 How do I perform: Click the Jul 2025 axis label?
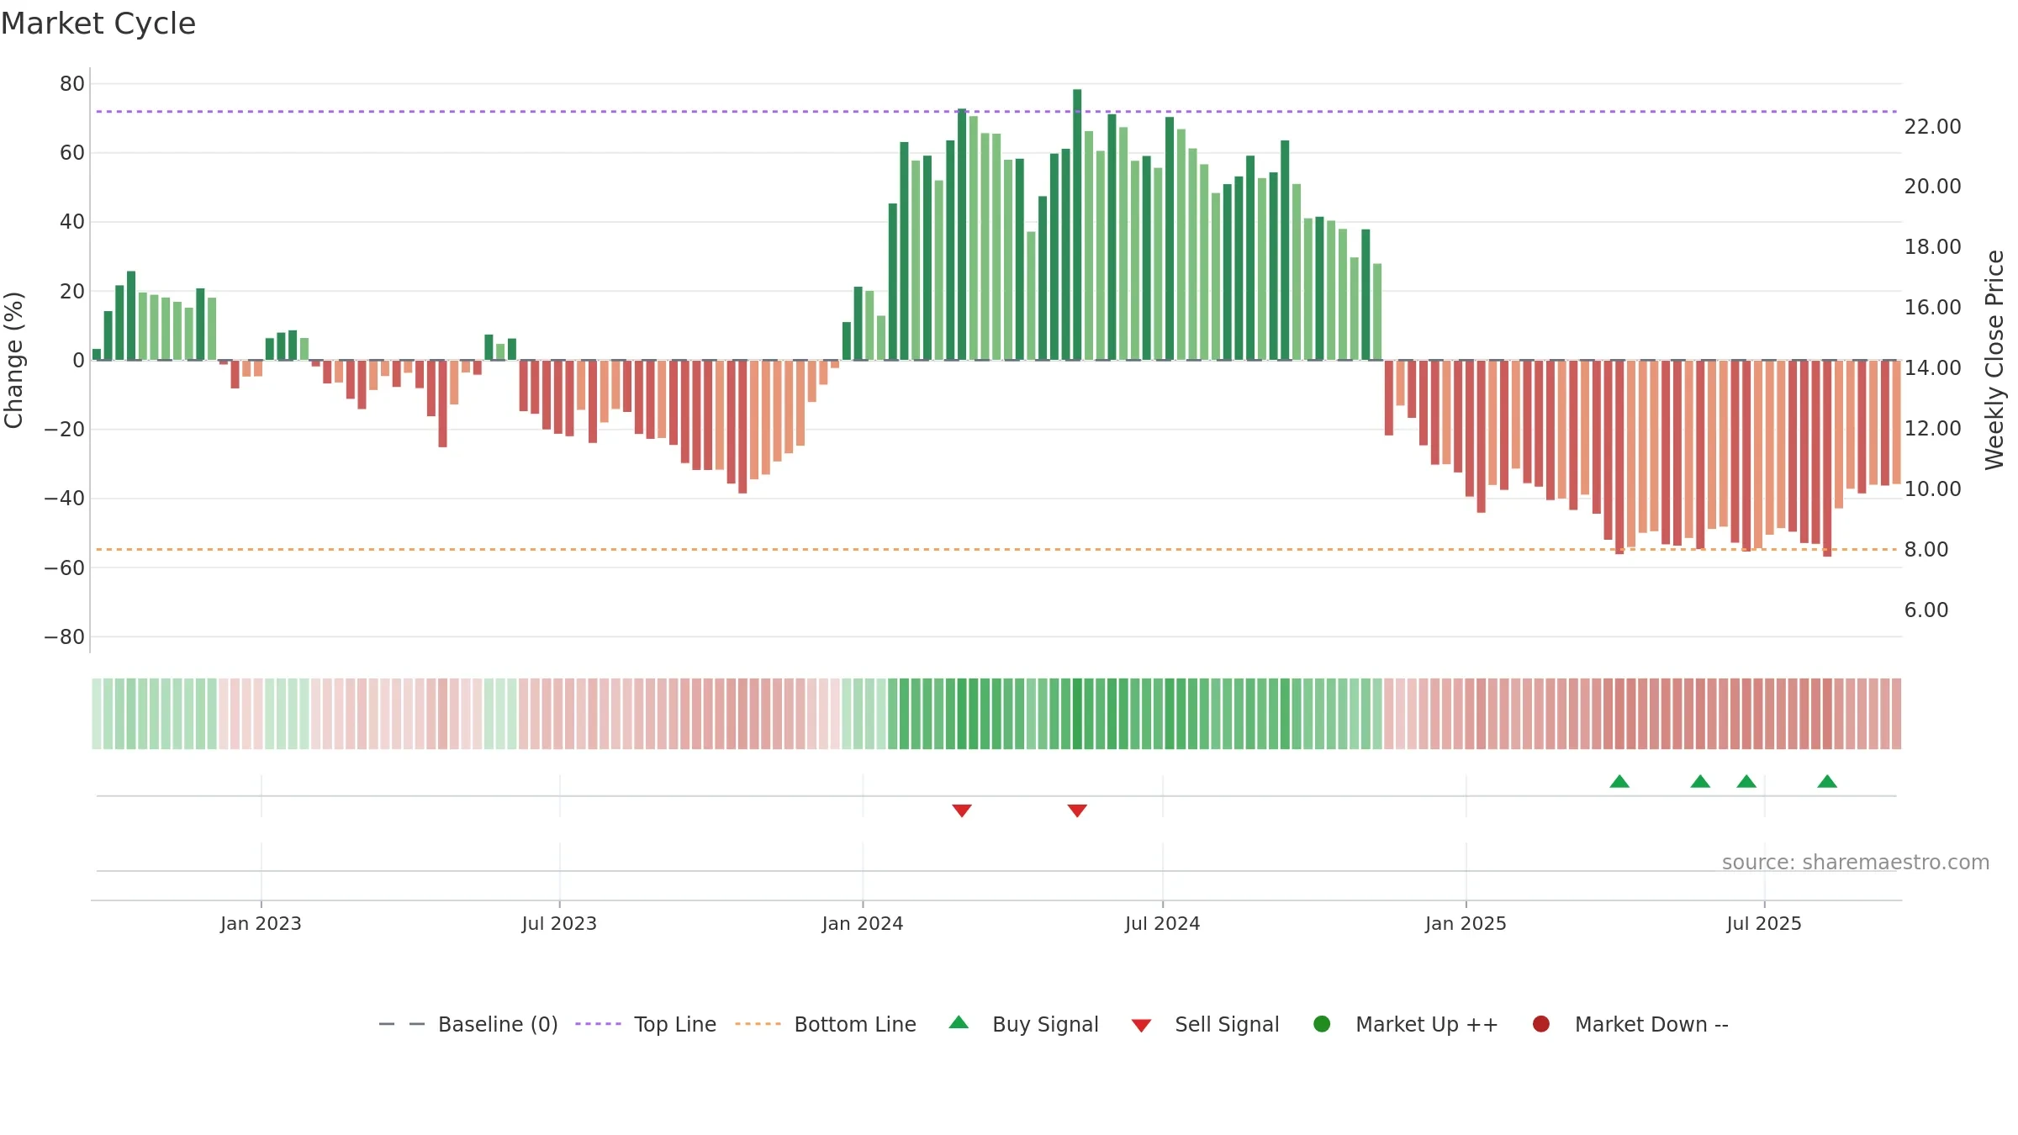[1764, 923]
